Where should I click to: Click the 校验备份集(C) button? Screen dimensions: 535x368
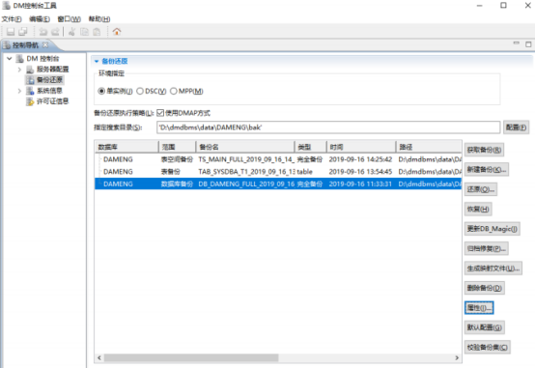[488, 348]
